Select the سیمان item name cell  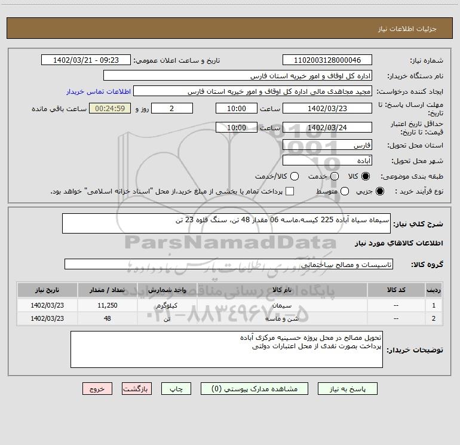click(x=282, y=305)
